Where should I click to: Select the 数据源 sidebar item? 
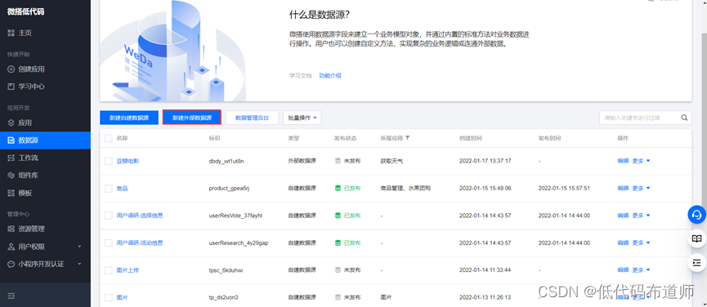click(45, 140)
